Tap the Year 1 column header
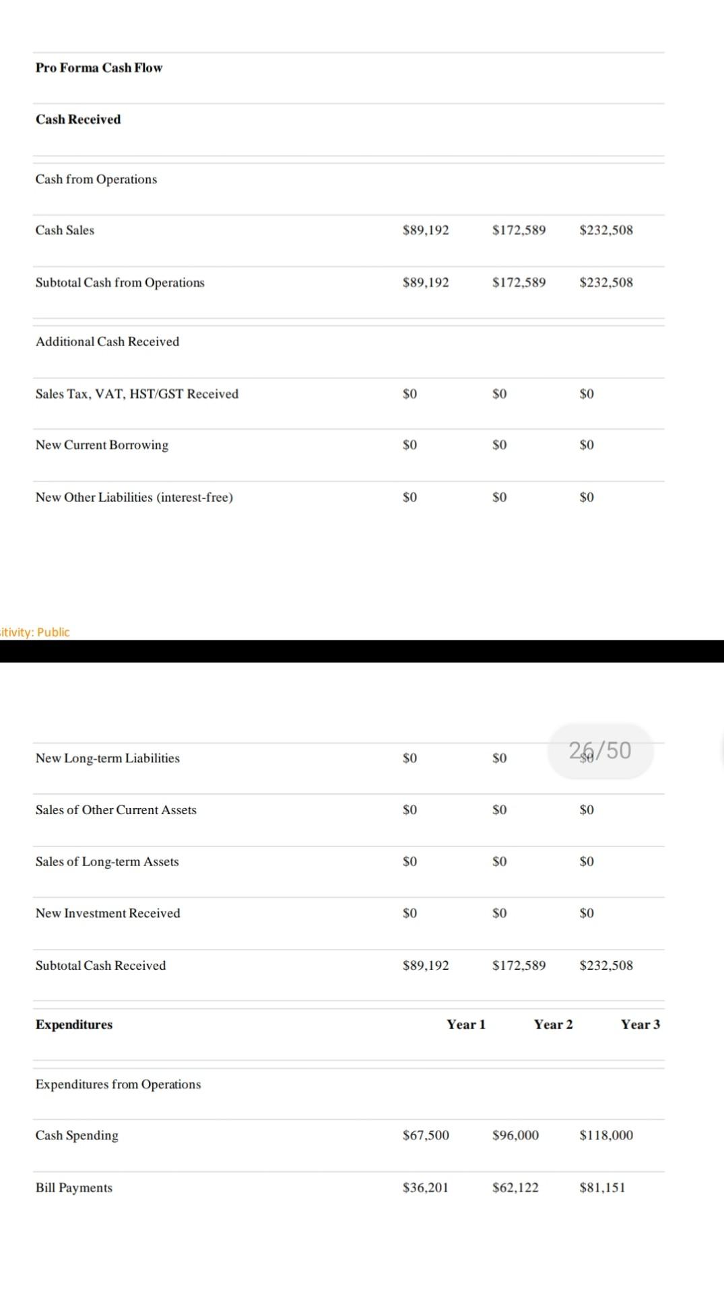 coord(465,1024)
